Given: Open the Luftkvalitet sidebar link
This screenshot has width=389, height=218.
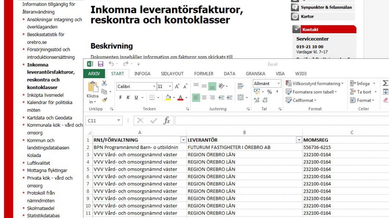Looking at the screenshot, I should (x=38, y=163).
